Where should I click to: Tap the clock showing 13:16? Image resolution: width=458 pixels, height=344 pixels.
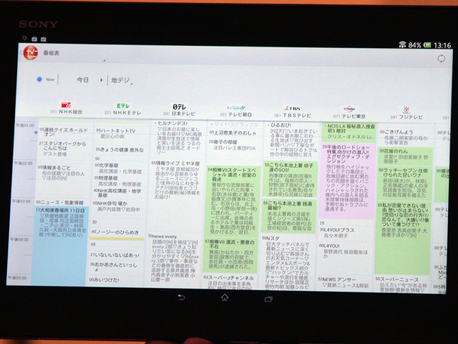442,45
